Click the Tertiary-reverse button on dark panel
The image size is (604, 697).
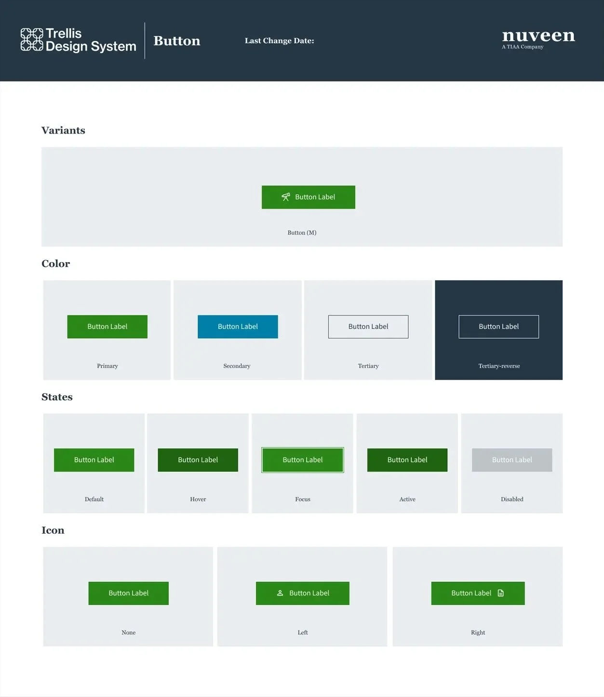(499, 327)
